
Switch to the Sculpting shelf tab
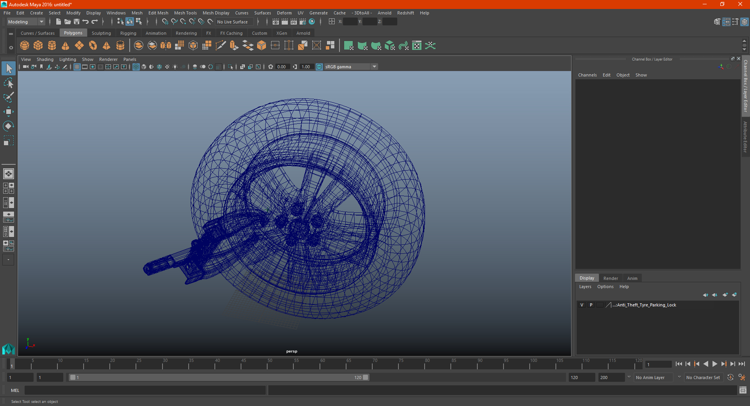[x=101, y=33]
